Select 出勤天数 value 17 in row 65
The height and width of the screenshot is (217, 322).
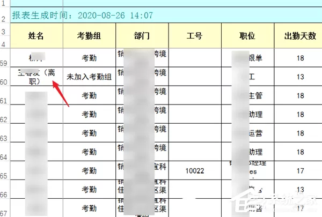tap(298, 170)
